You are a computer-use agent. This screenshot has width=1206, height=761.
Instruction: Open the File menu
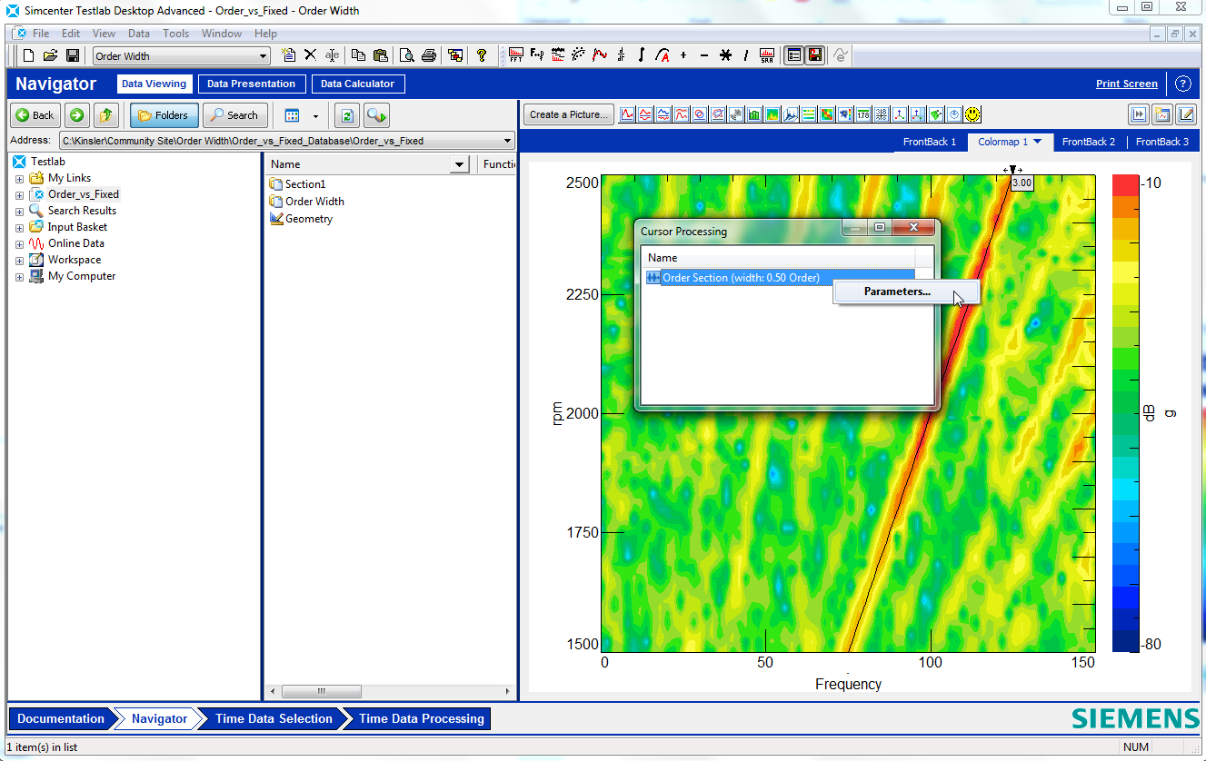tap(41, 34)
